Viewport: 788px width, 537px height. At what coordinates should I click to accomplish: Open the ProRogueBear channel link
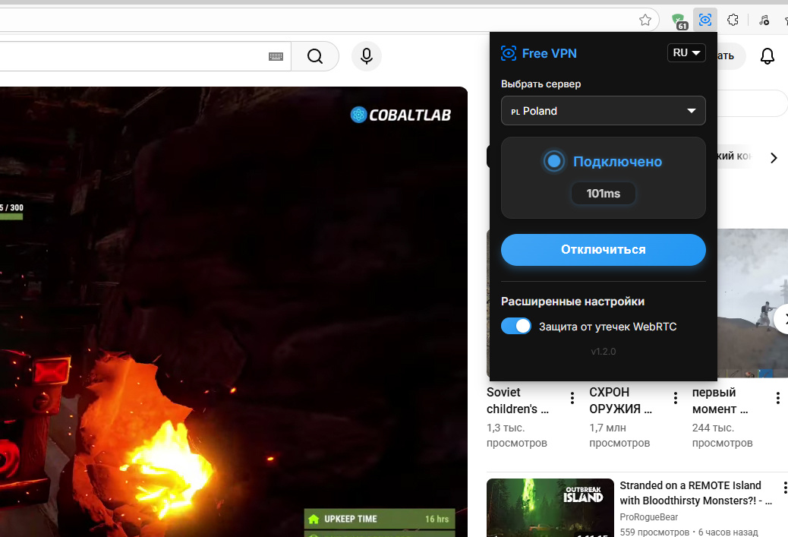point(649,517)
